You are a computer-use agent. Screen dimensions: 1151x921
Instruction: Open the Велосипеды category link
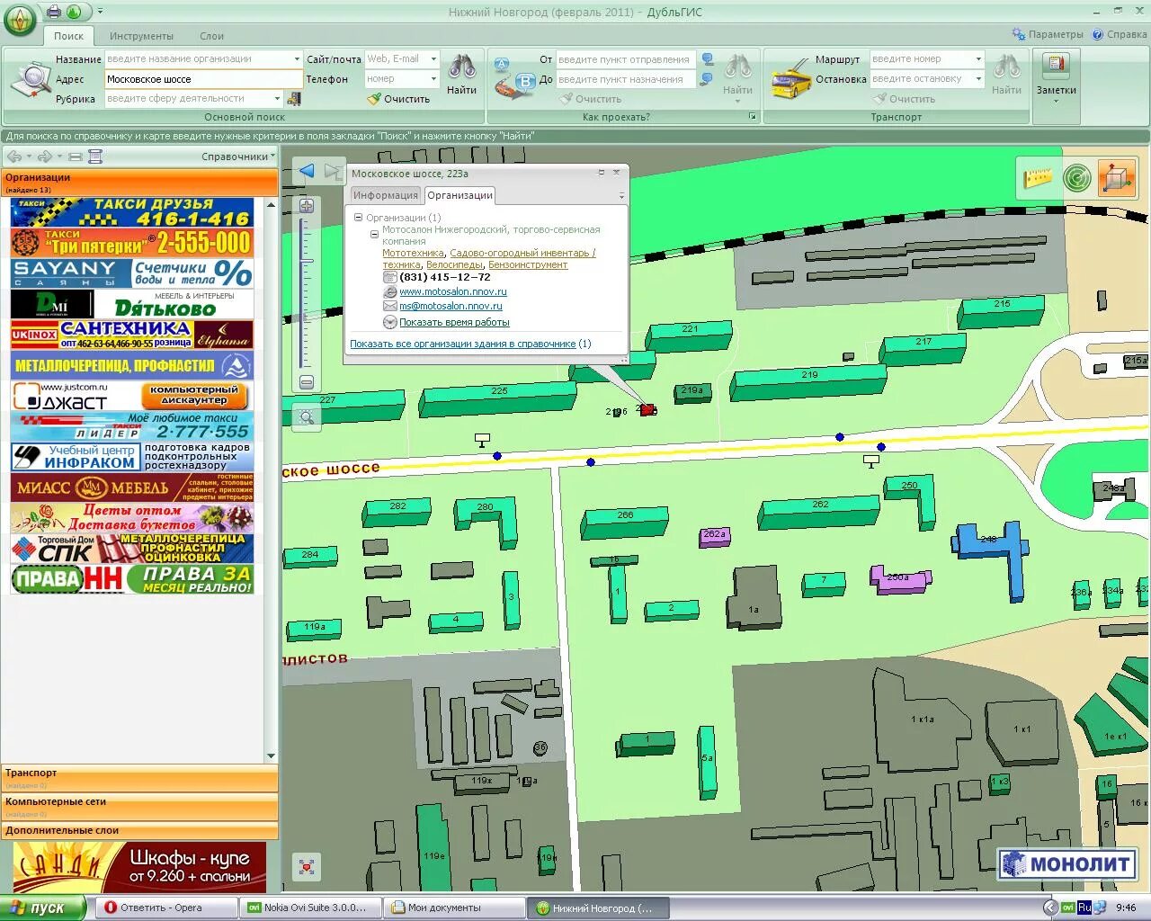pos(454,264)
